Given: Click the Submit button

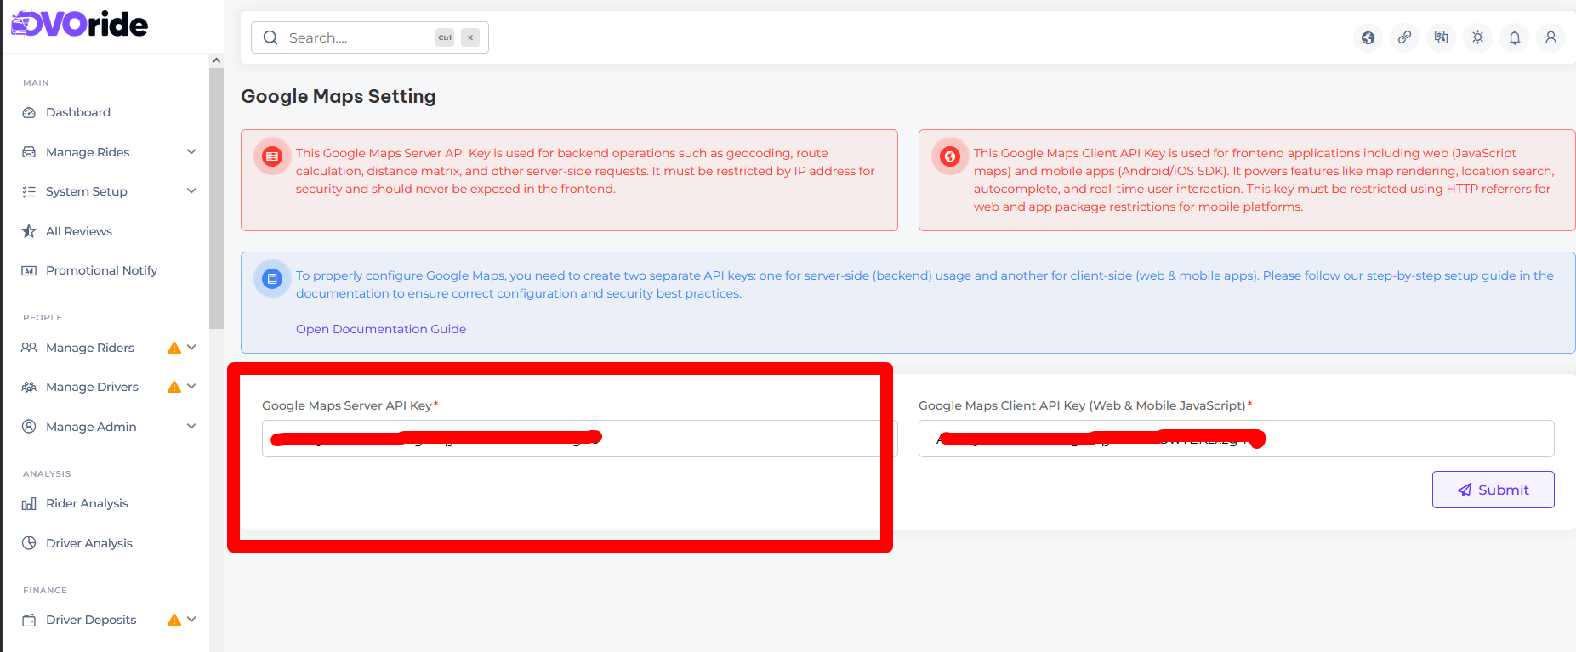Looking at the screenshot, I should (x=1493, y=490).
